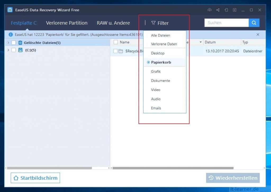Open the RAW u. Andere tab
271x192 pixels.
[x=113, y=23]
